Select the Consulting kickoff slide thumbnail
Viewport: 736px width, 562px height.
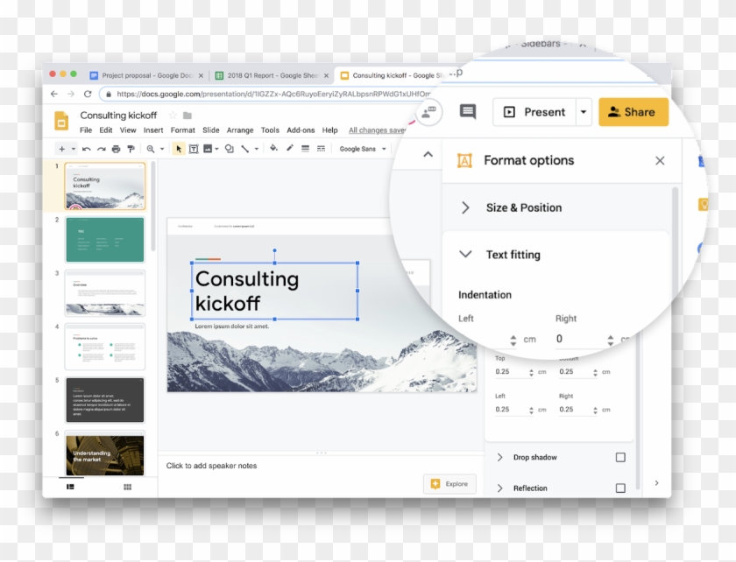coord(103,186)
